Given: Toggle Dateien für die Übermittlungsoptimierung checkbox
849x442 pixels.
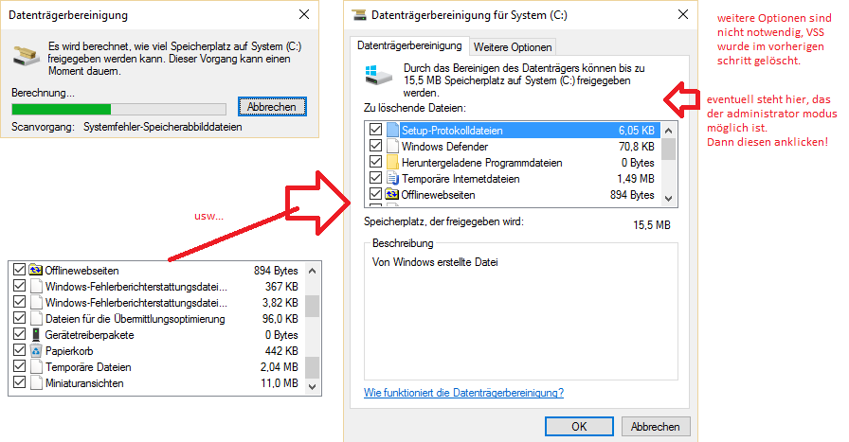Looking at the screenshot, I should (20, 317).
